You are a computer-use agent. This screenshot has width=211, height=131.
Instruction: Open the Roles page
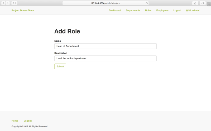tap(148, 10)
